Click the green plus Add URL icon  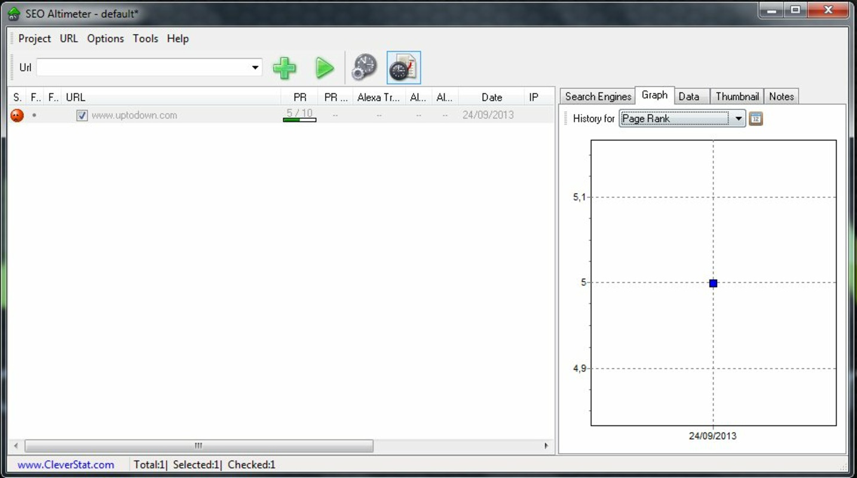[284, 68]
